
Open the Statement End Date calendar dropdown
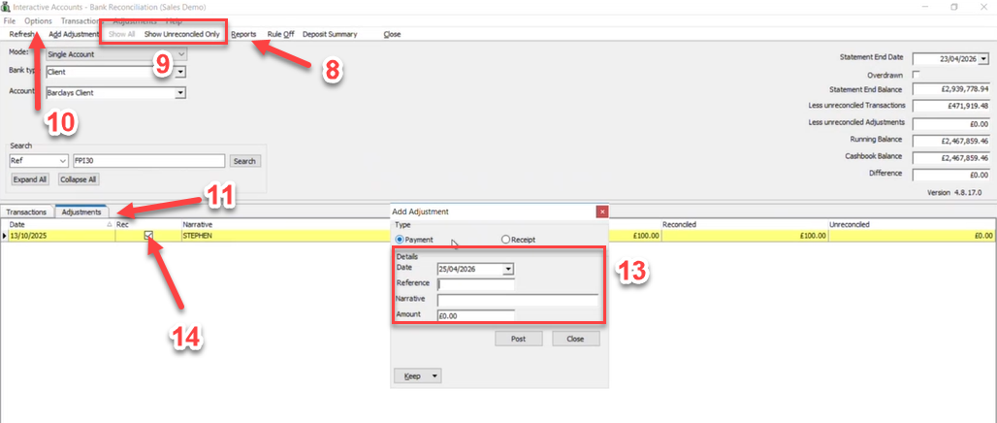(983, 58)
